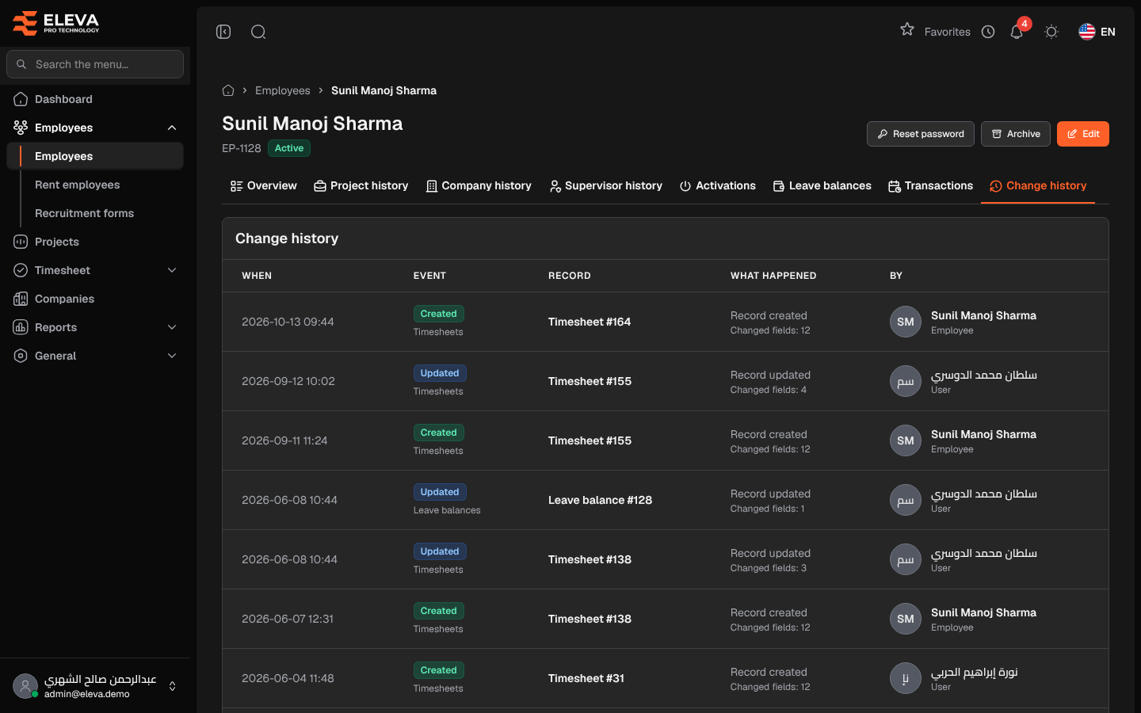Open recent history clock icon
Viewport: 1141px width, 713px height.
(988, 32)
